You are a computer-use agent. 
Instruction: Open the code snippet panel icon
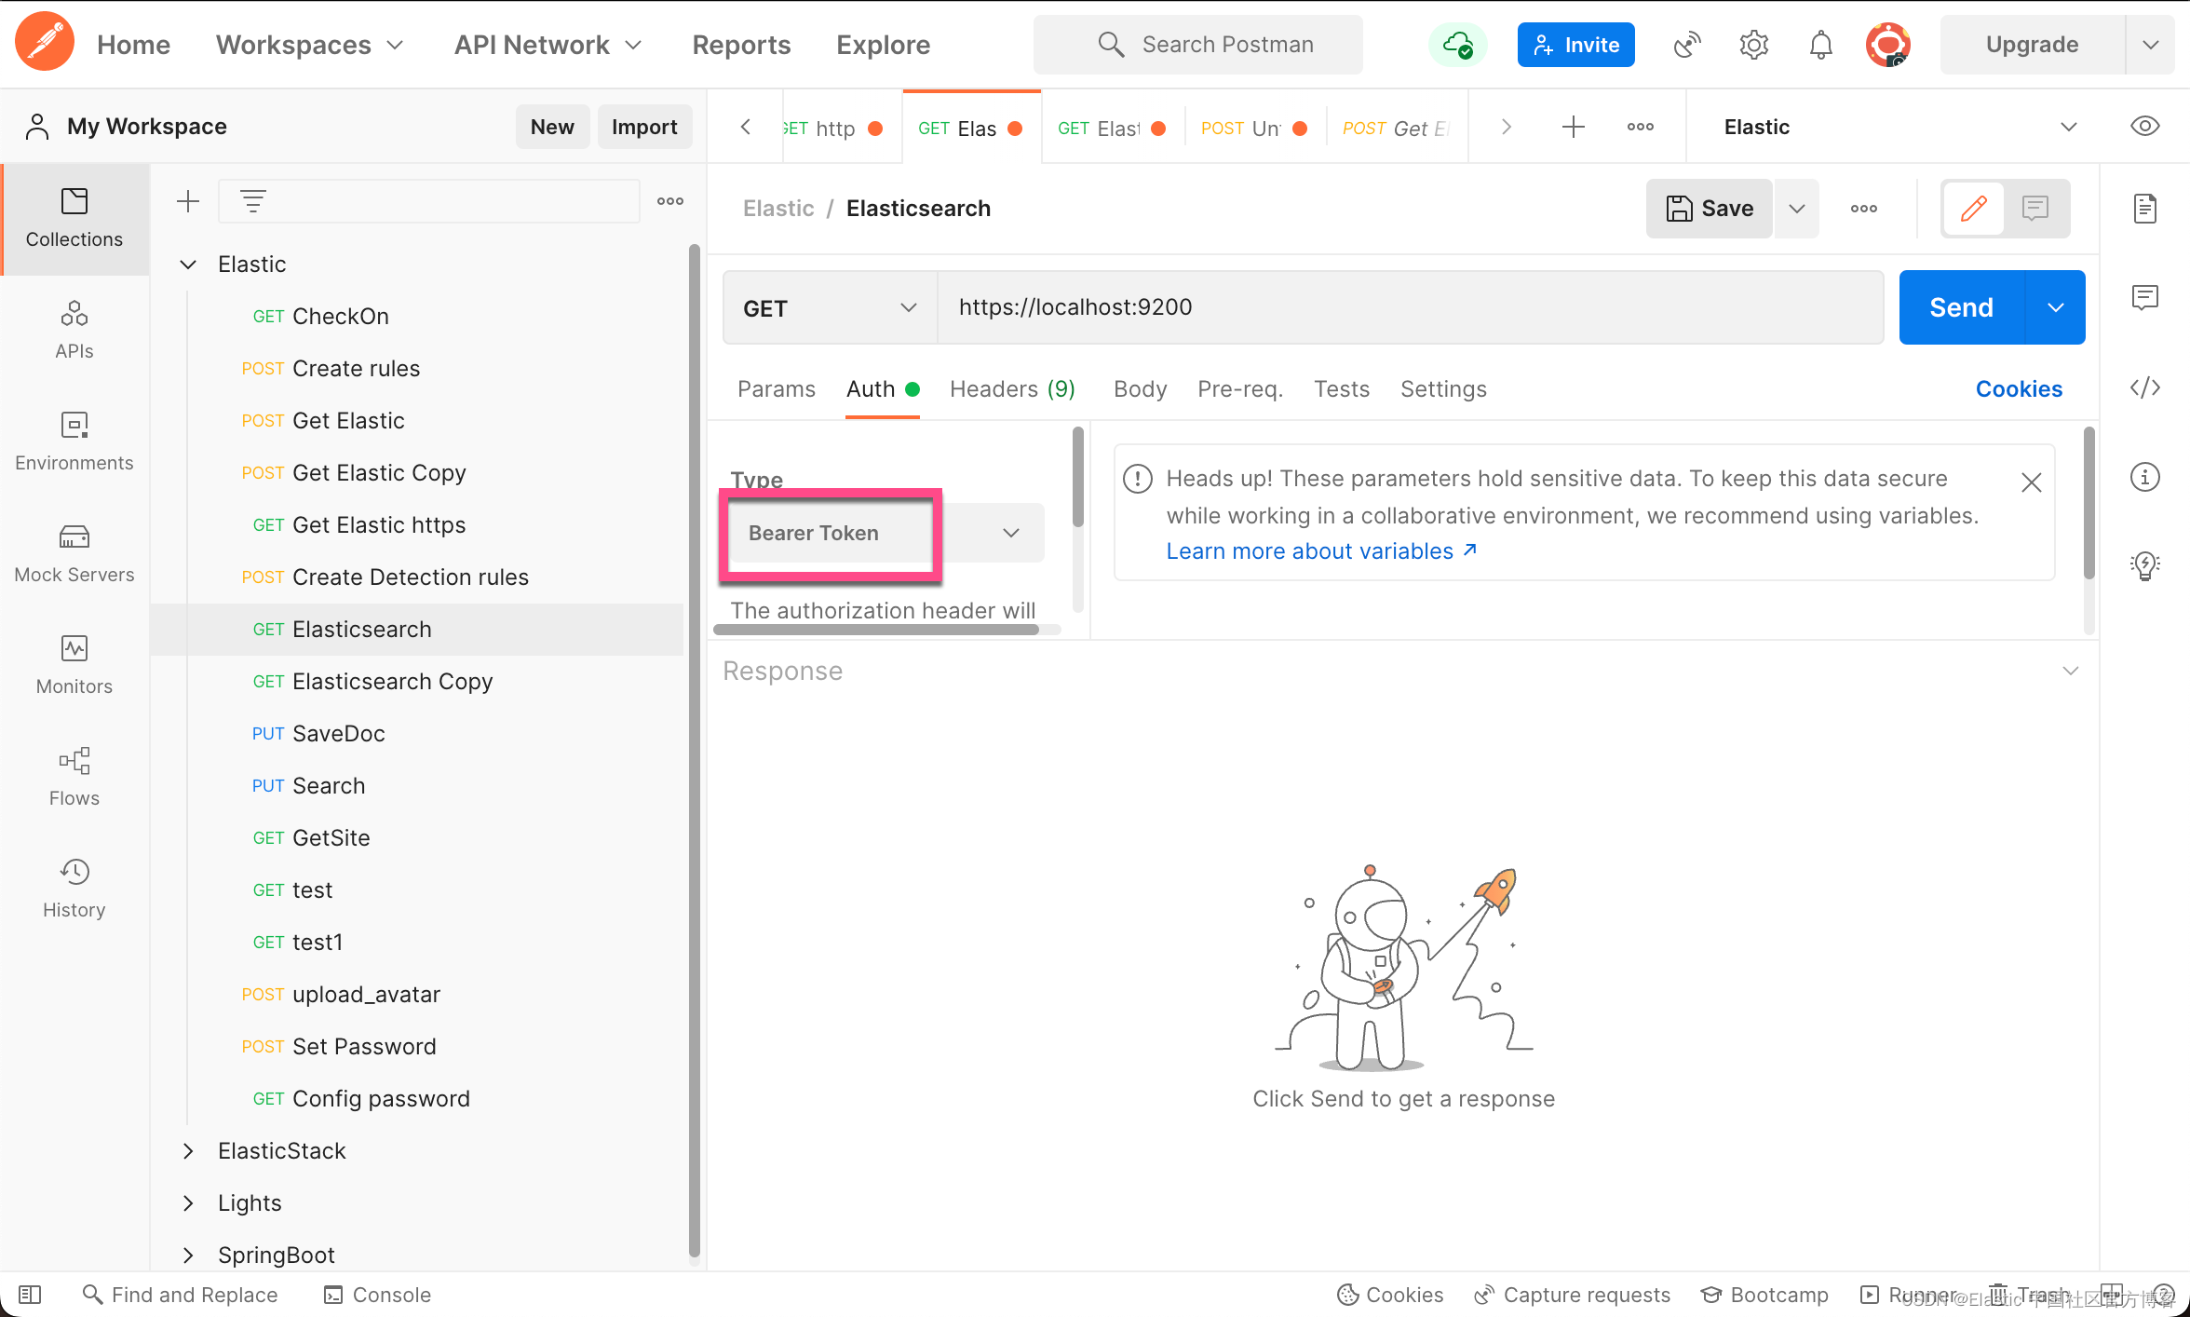click(x=2144, y=387)
